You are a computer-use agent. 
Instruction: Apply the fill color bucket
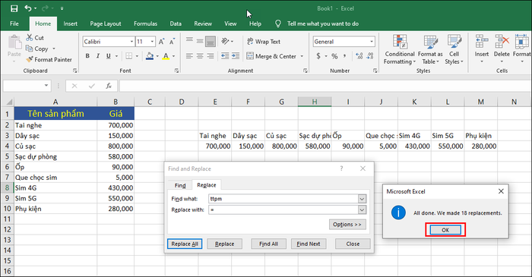(150, 56)
